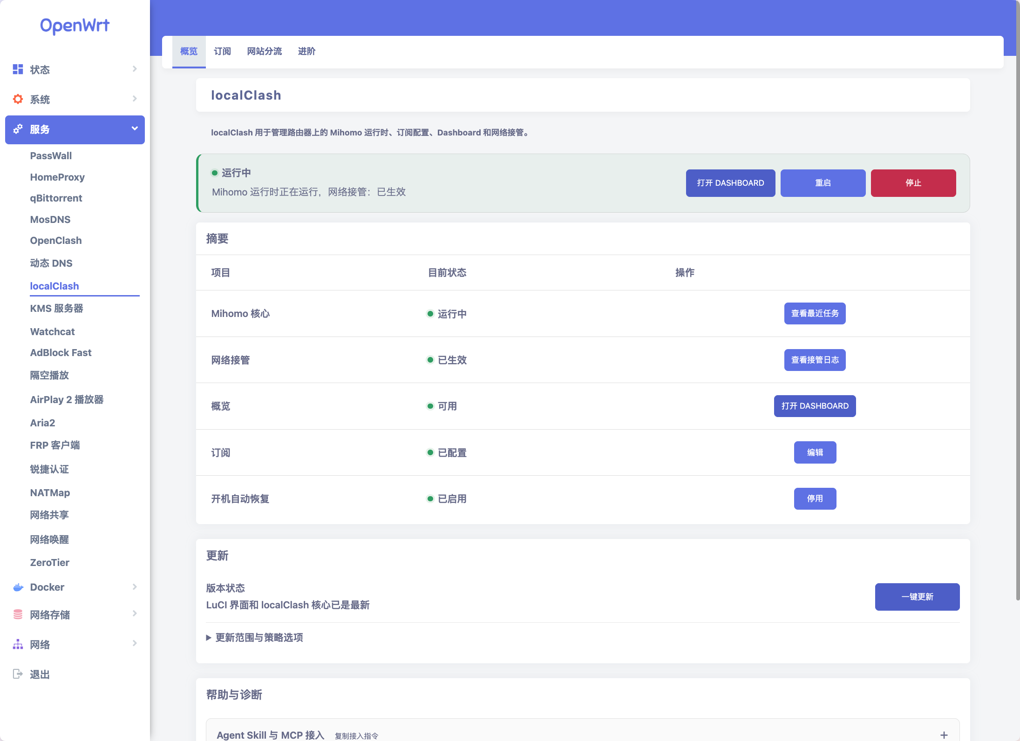Click the status grid icon in sidebar
The height and width of the screenshot is (741, 1020).
[x=18, y=69]
